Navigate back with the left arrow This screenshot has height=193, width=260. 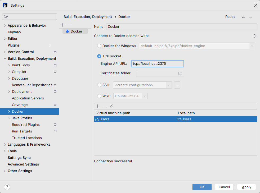pos(243,17)
